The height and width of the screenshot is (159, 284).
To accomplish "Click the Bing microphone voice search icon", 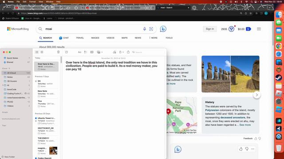I will pos(145,29).
